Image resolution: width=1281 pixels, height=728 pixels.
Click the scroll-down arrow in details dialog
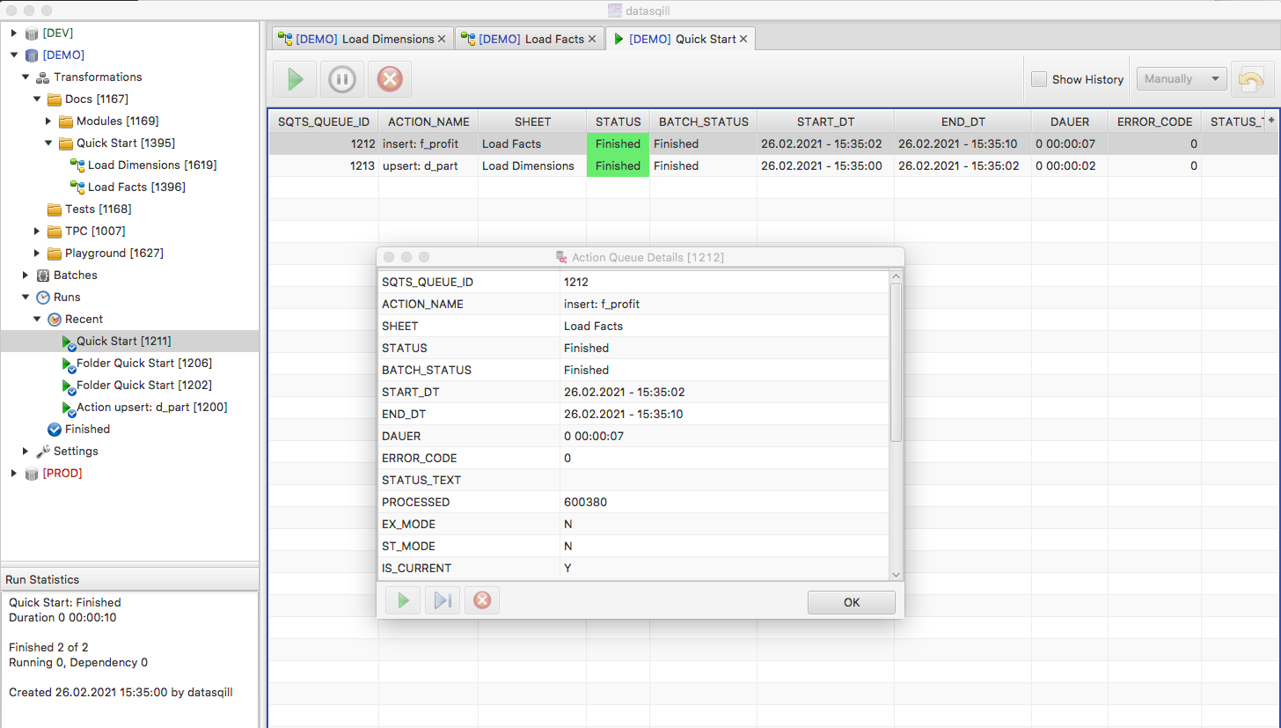pos(896,574)
